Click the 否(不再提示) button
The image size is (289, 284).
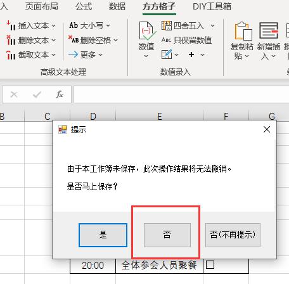233,235
